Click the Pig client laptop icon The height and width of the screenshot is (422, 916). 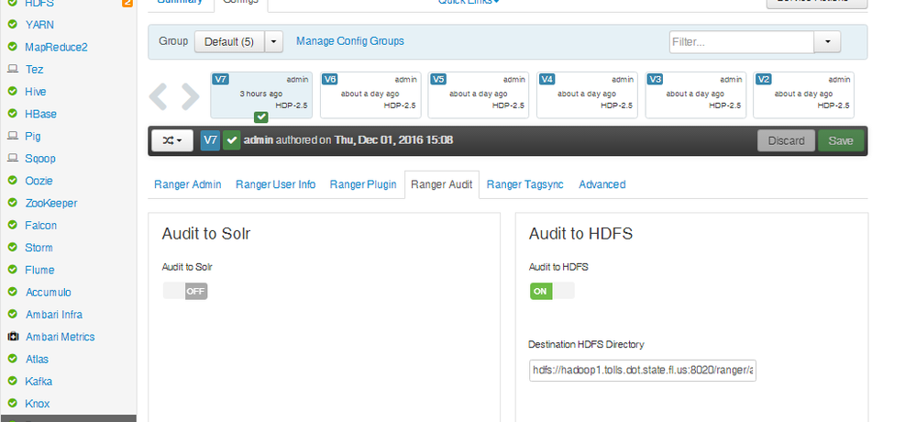pyautogui.click(x=12, y=136)
